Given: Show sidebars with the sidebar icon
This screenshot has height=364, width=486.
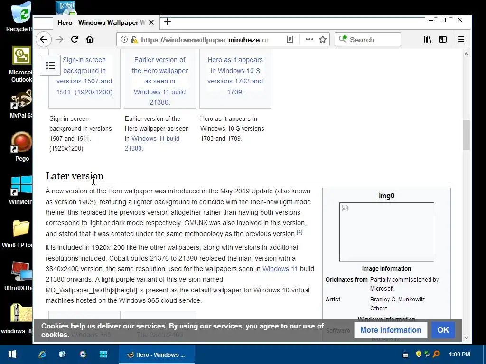Looking at the screenshot, I should [443, 40].
